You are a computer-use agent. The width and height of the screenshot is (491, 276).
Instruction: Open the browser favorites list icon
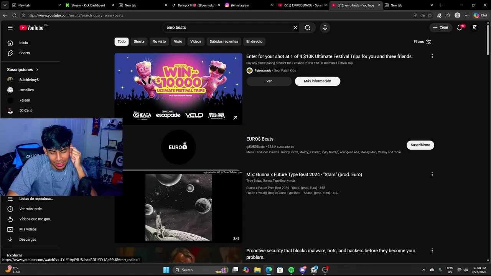(x=448, y=15)
